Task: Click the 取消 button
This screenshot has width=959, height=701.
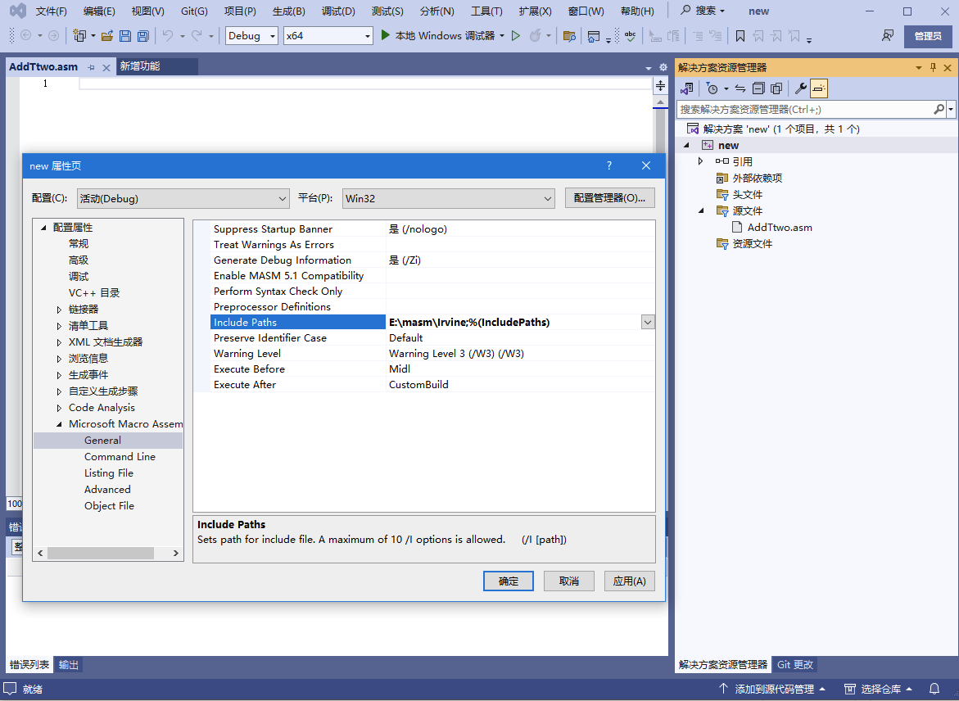Action: [x=569, y=581]
